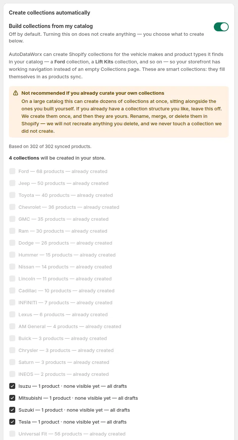Click the GMC 35 products checkbox
238x440 pixels.
pos(12,219)
